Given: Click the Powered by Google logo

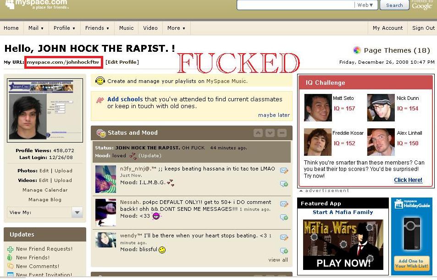Looking at the screenshot, I should (x=422, y=5).
